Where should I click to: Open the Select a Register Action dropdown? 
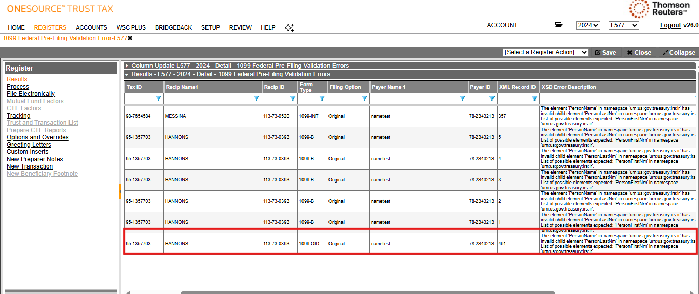point(546,52)
